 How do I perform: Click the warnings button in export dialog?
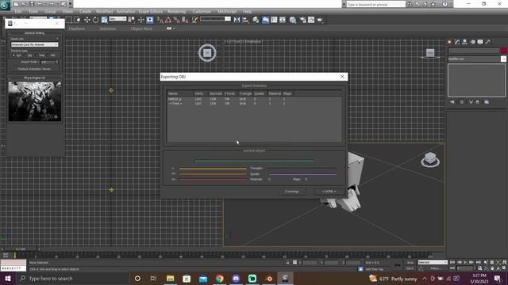click(291, 192)
